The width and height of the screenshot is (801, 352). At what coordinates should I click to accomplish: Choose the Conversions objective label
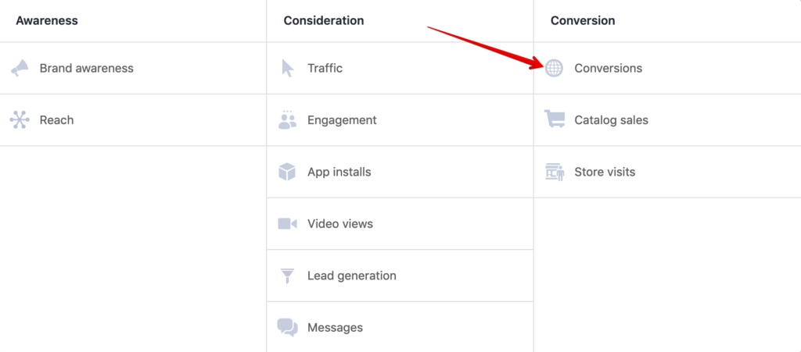click(x=608, y=68)
